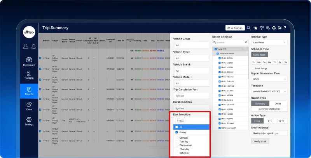Image resolution: width=311 pixels, height=158 pixels.
Task: Open Chart section in sidebar
Action: [x=29, y=106]
